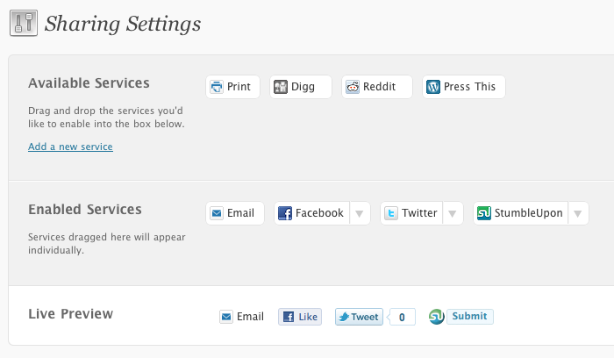Click the StumbleUpon icon in Enabled Services

[x=484, y=213]
